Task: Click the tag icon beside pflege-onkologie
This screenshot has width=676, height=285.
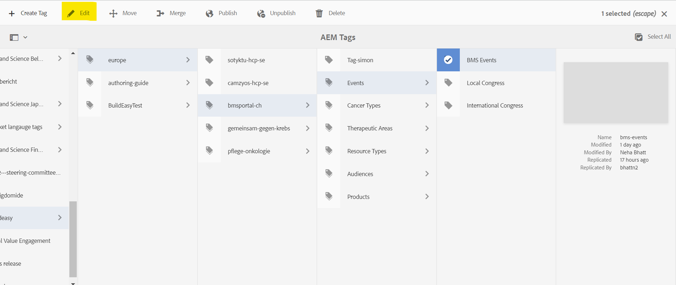Action: coord(209,151)
